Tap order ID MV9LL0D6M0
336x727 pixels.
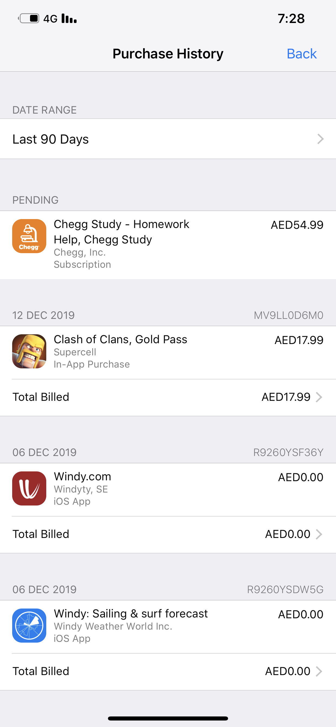point(288,315)
